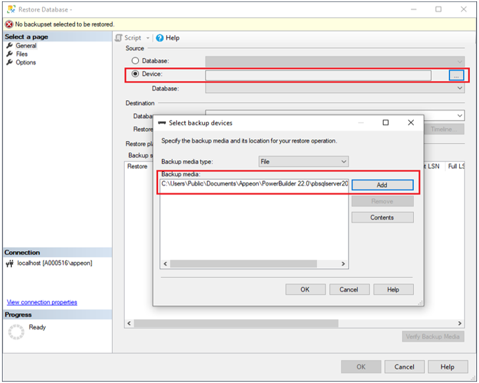Screen dimensions: 479x383
Task: Expand the Destination Database dropdown
Action: [460, 115]
